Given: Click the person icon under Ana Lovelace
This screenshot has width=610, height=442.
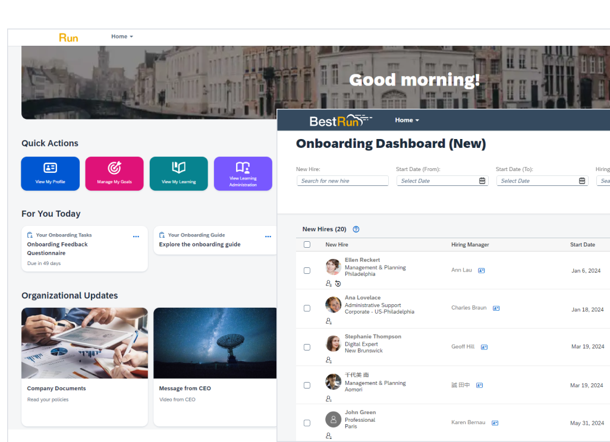Looking at the screenshot, I should point(329,321).
